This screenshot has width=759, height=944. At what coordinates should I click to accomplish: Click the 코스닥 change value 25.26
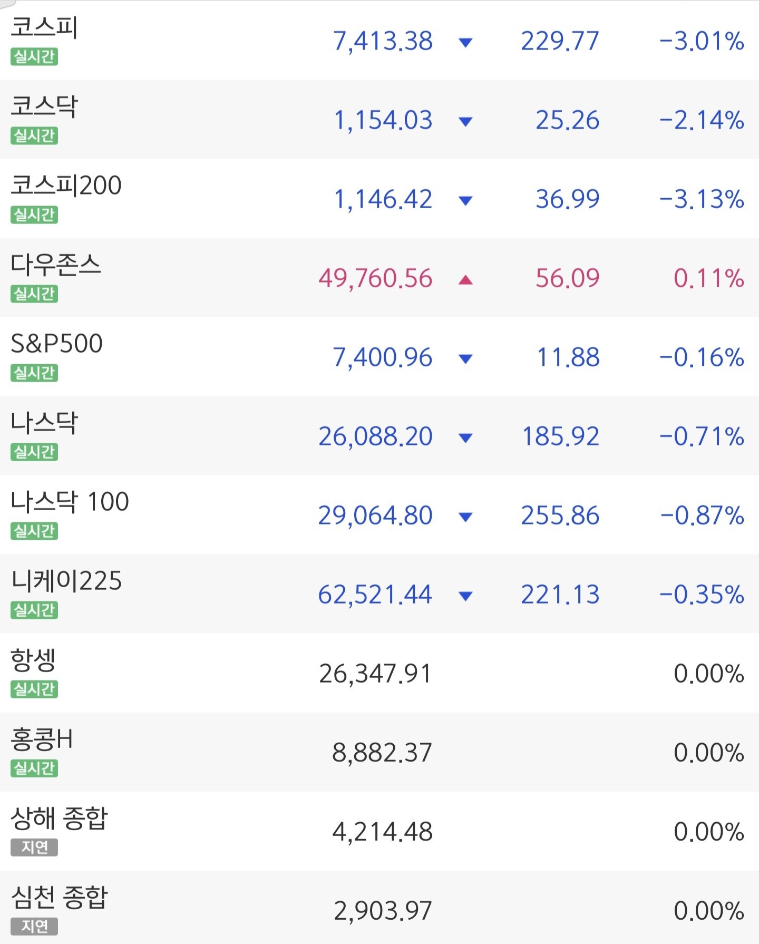point(568,120)
